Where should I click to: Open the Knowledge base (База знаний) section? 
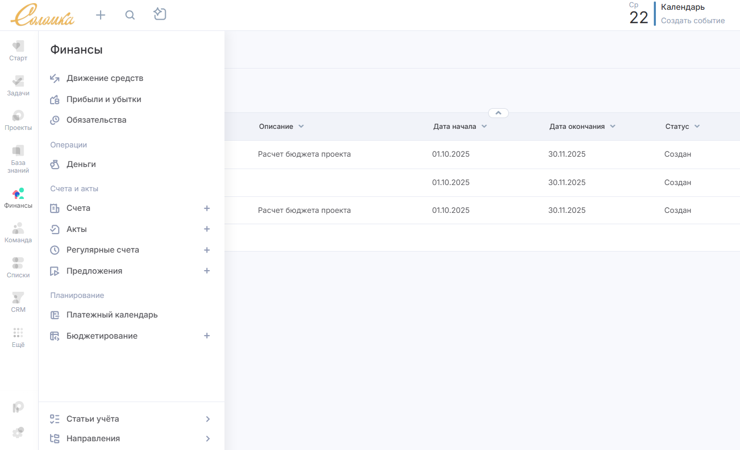18,159
